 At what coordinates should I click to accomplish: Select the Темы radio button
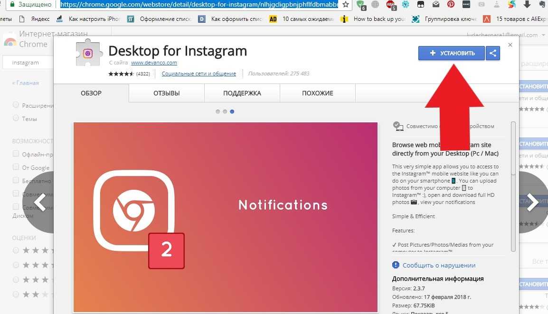(x=16, y=118)
